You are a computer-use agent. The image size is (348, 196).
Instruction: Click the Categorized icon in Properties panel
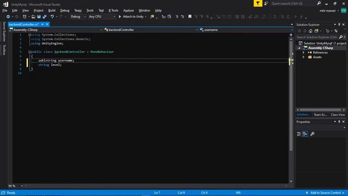click(x=299, y=134)
